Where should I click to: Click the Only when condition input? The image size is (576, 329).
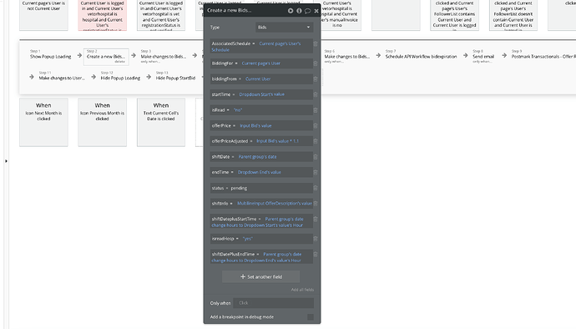(273, 303)
